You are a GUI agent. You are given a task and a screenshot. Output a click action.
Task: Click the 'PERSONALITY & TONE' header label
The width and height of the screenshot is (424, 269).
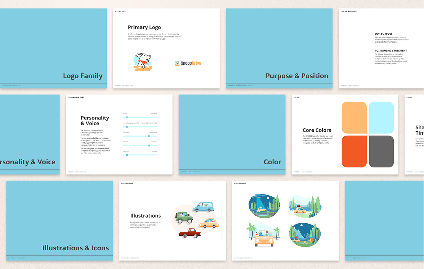[76, 97]
